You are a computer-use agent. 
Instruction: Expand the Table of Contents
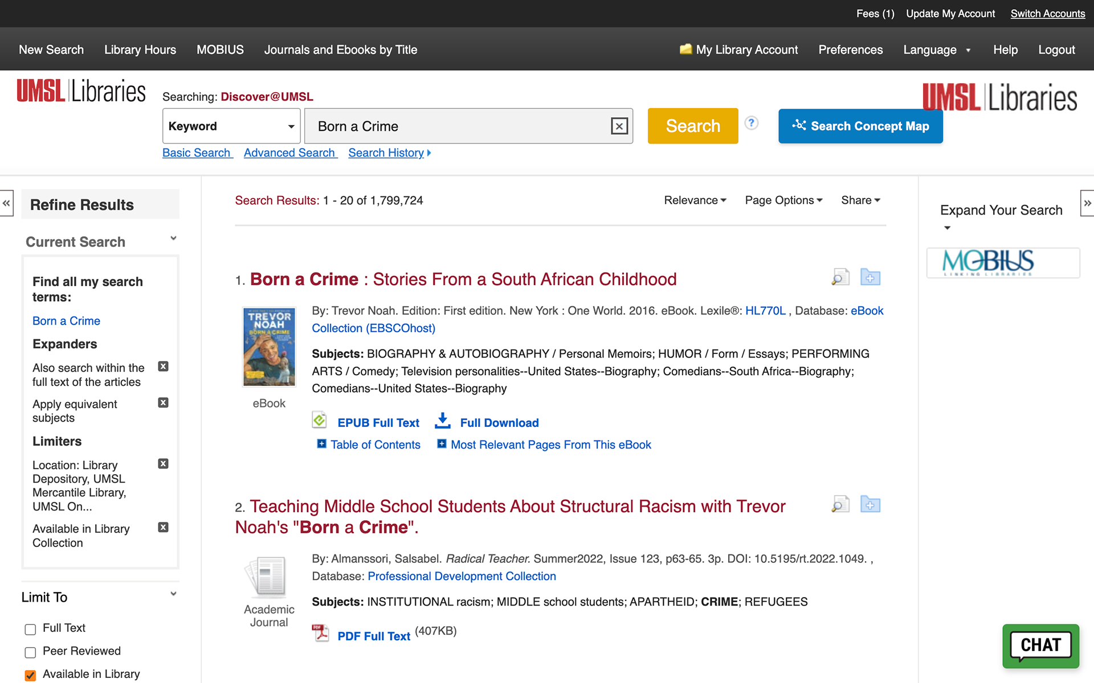(x=369, y=445)
